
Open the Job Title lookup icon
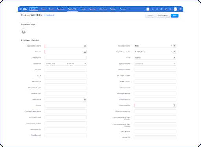85,52
